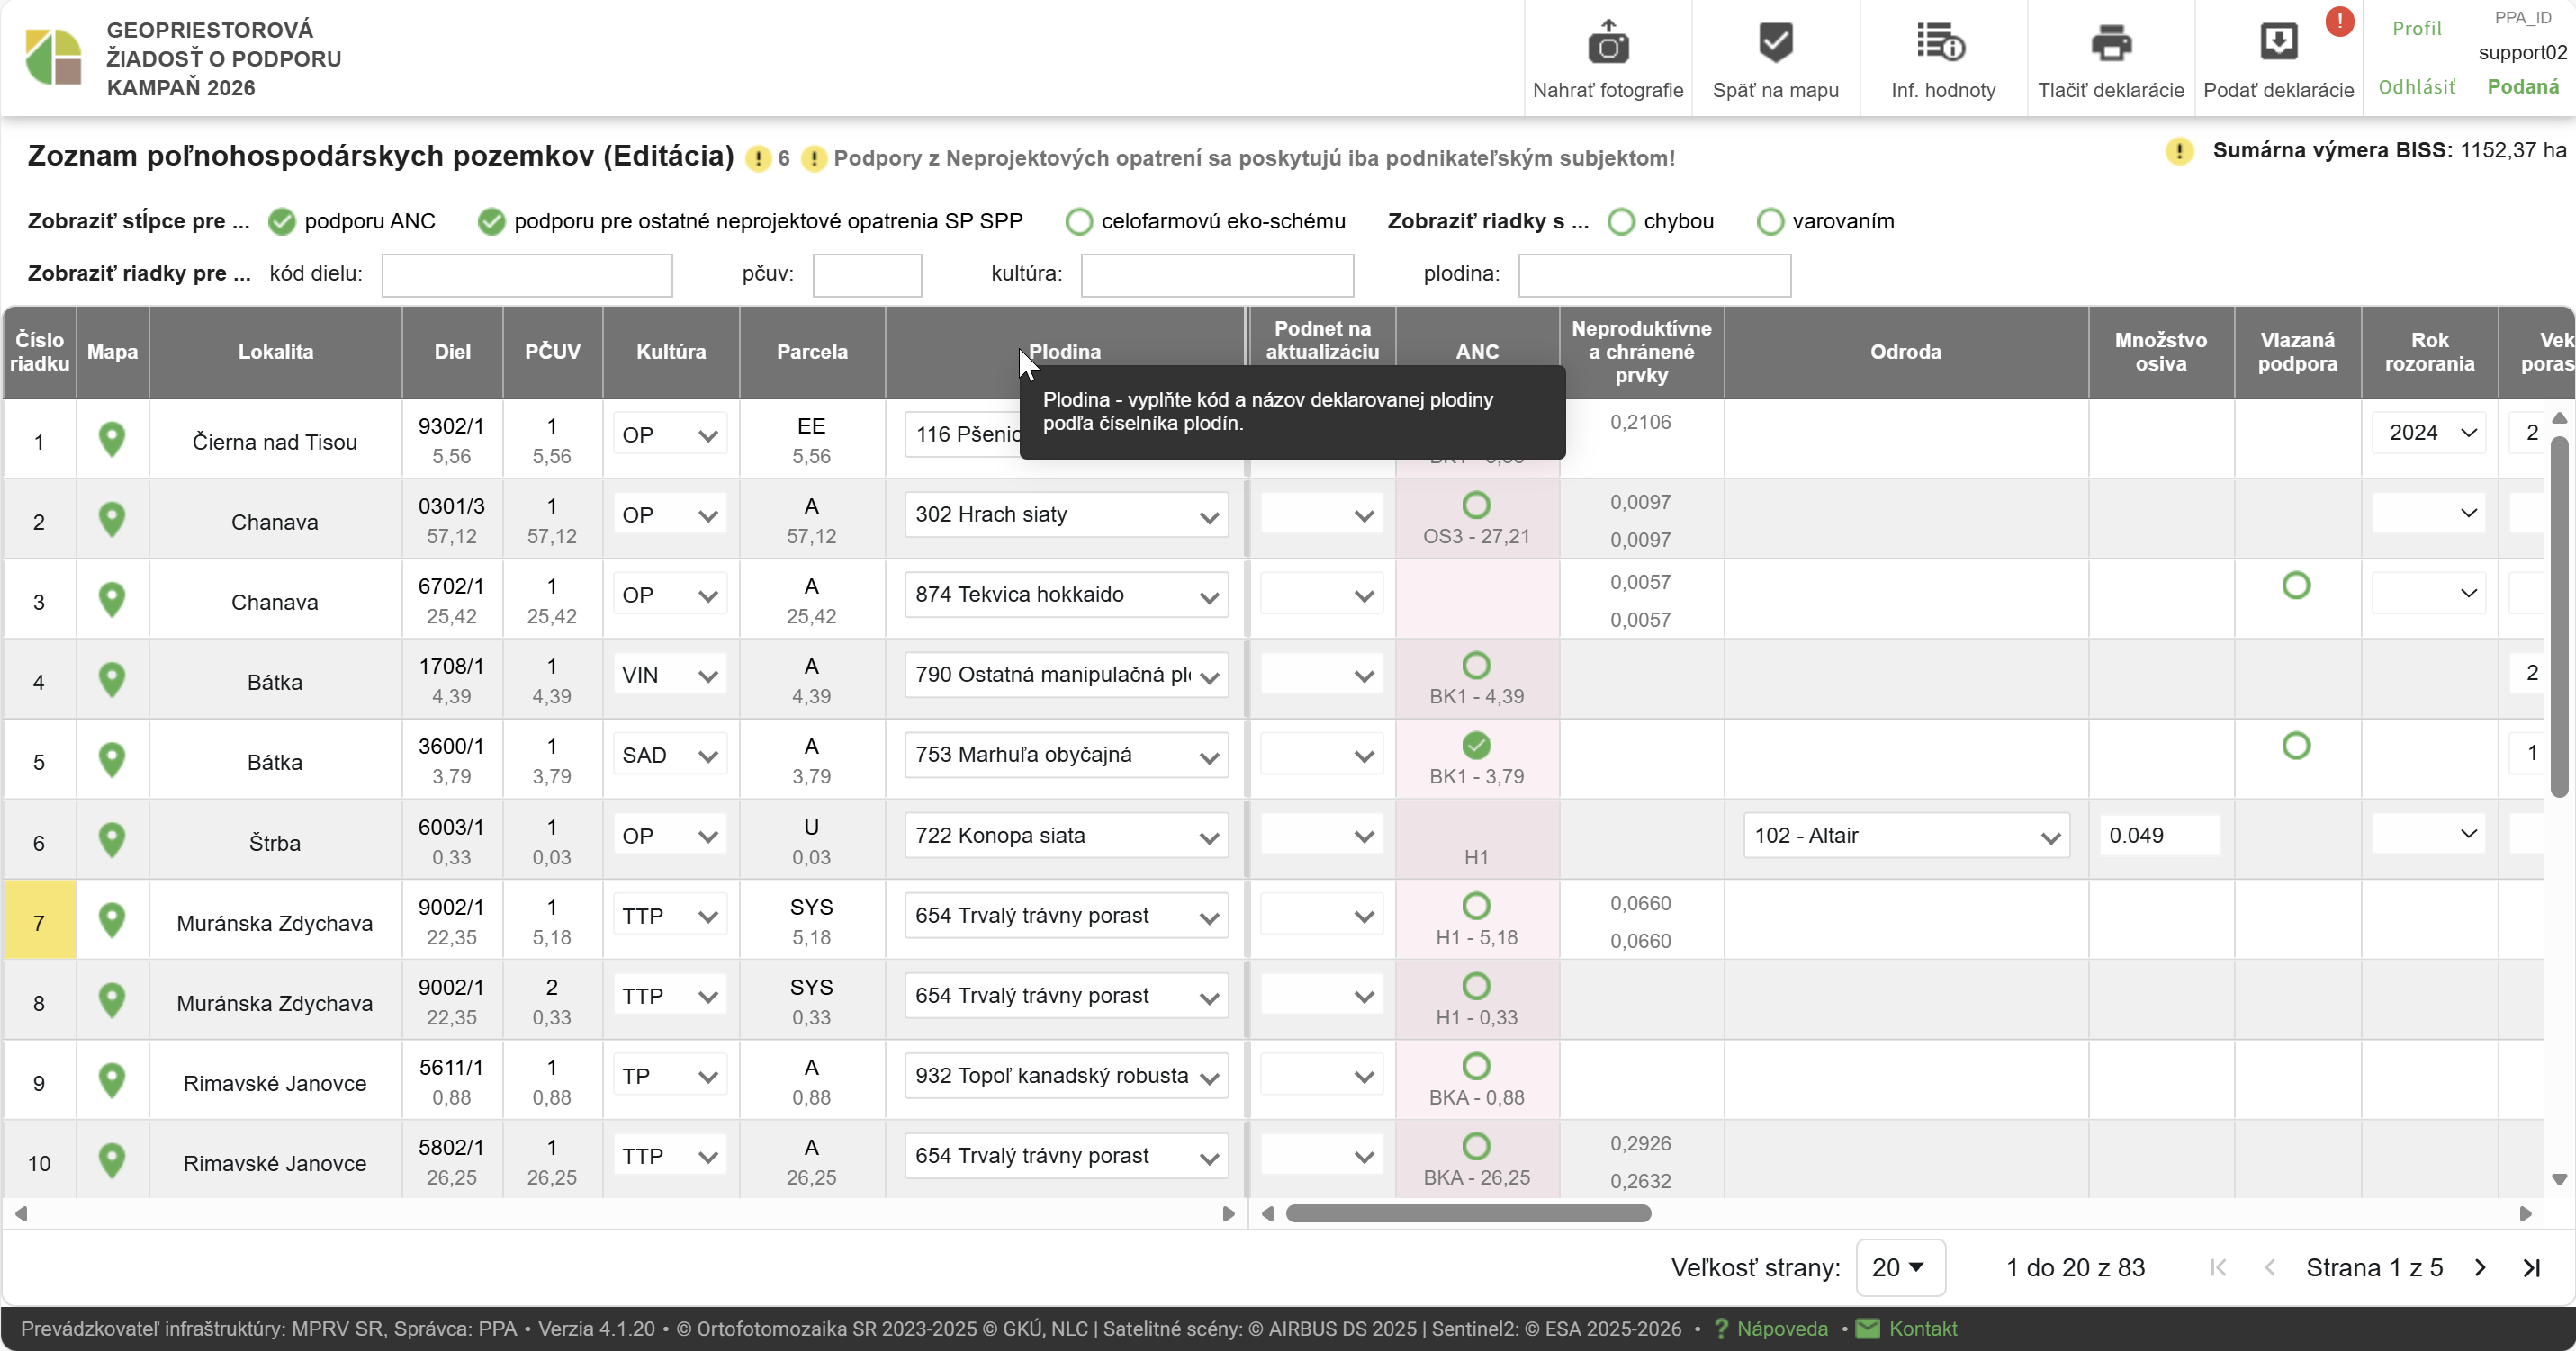Screen dimensions: 2576x1351
Task: Enable celofarmovú eko-schému columns
Action: pyautogui.click(x=1078, y=222)
